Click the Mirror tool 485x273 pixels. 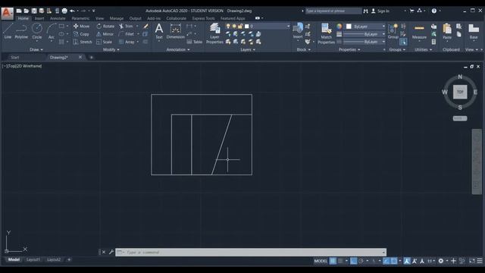105,34
